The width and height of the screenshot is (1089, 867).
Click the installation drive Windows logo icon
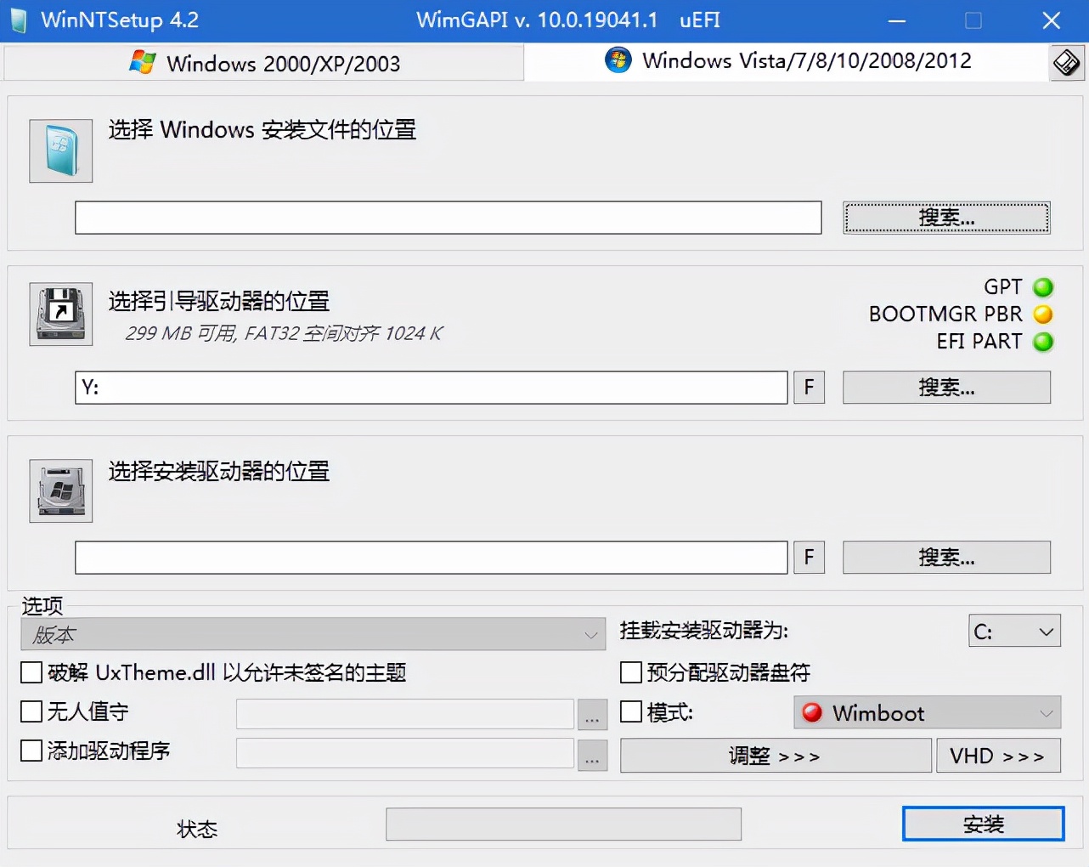tap(59, 490)
